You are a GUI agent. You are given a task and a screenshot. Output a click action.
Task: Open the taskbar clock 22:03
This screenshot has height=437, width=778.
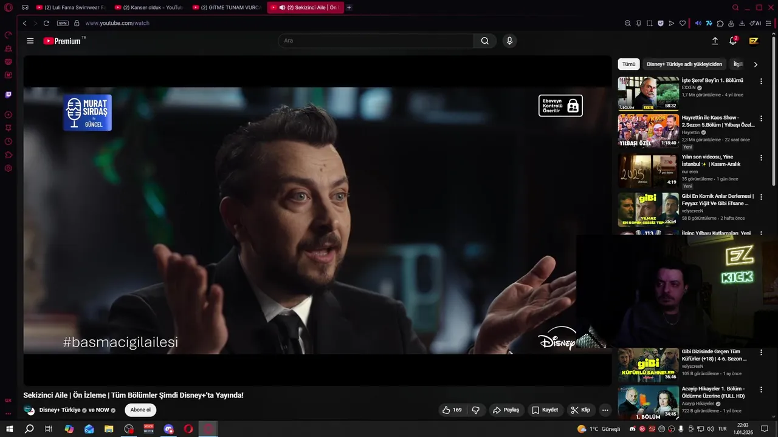pos(743,429)
